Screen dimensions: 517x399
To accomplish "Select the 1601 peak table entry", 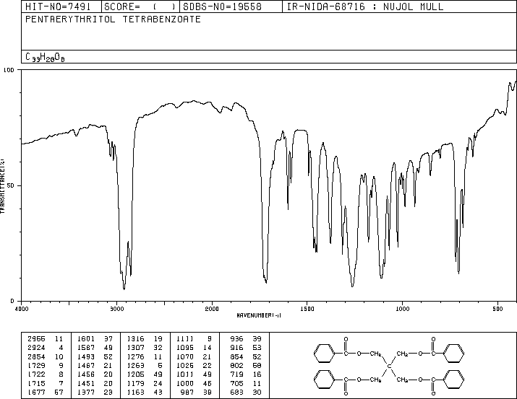I will pos(95,339).
